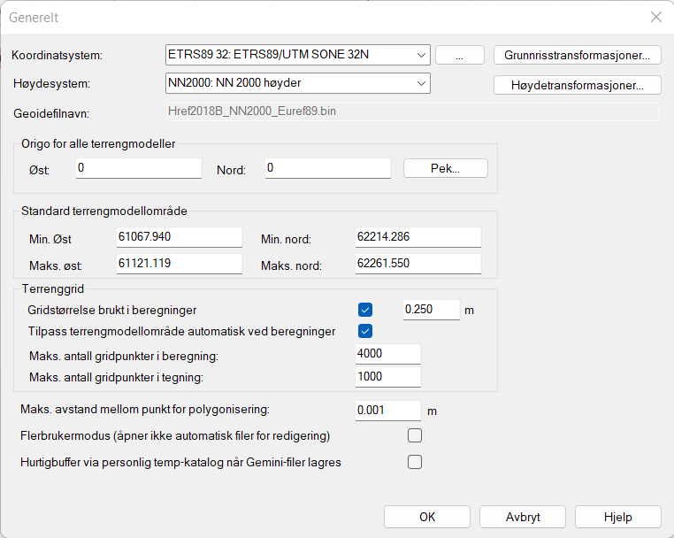Click the ellipsis browse button beside Koordinatsystem
Image resolution: width=674 pixels, height=538 pixels.
pyautogui.click(x=459, y=55)
